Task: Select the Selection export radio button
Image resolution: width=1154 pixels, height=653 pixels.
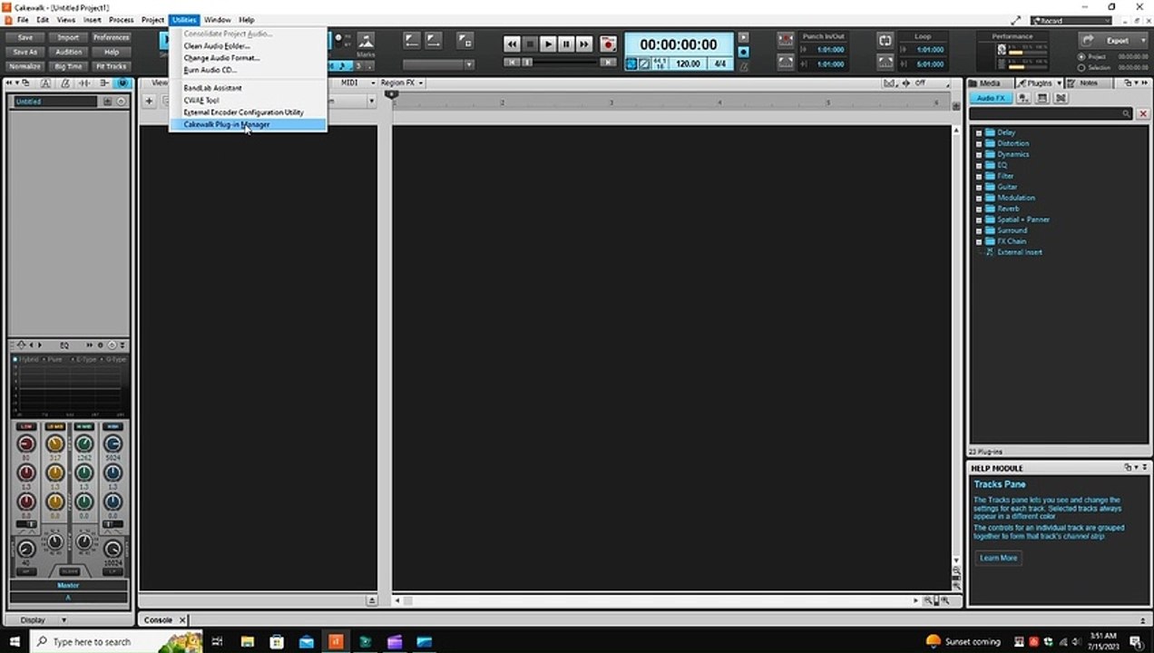Action: pyautogui.click(x=1081, y=67)
